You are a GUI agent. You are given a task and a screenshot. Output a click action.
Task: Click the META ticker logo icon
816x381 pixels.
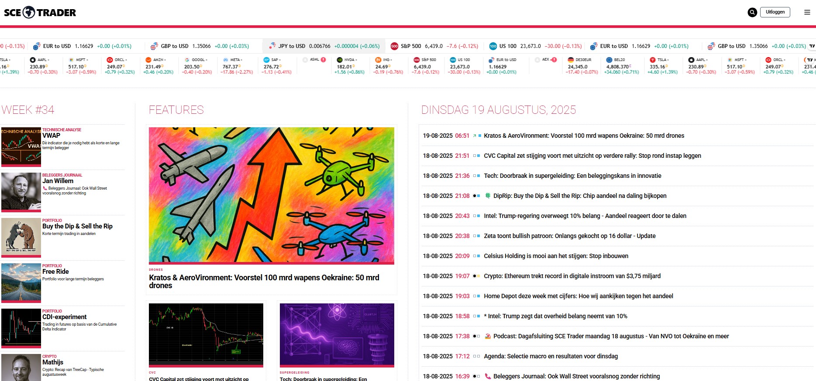tap(226, 60)
